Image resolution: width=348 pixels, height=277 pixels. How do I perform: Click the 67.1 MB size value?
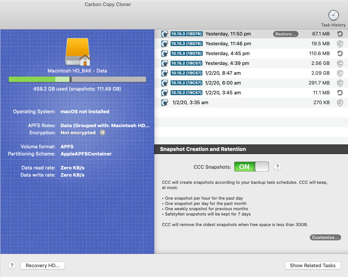(x=321, y=34)
